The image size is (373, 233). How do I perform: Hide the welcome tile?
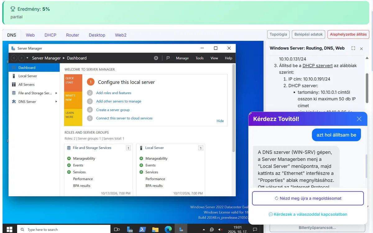pos(220,121)
